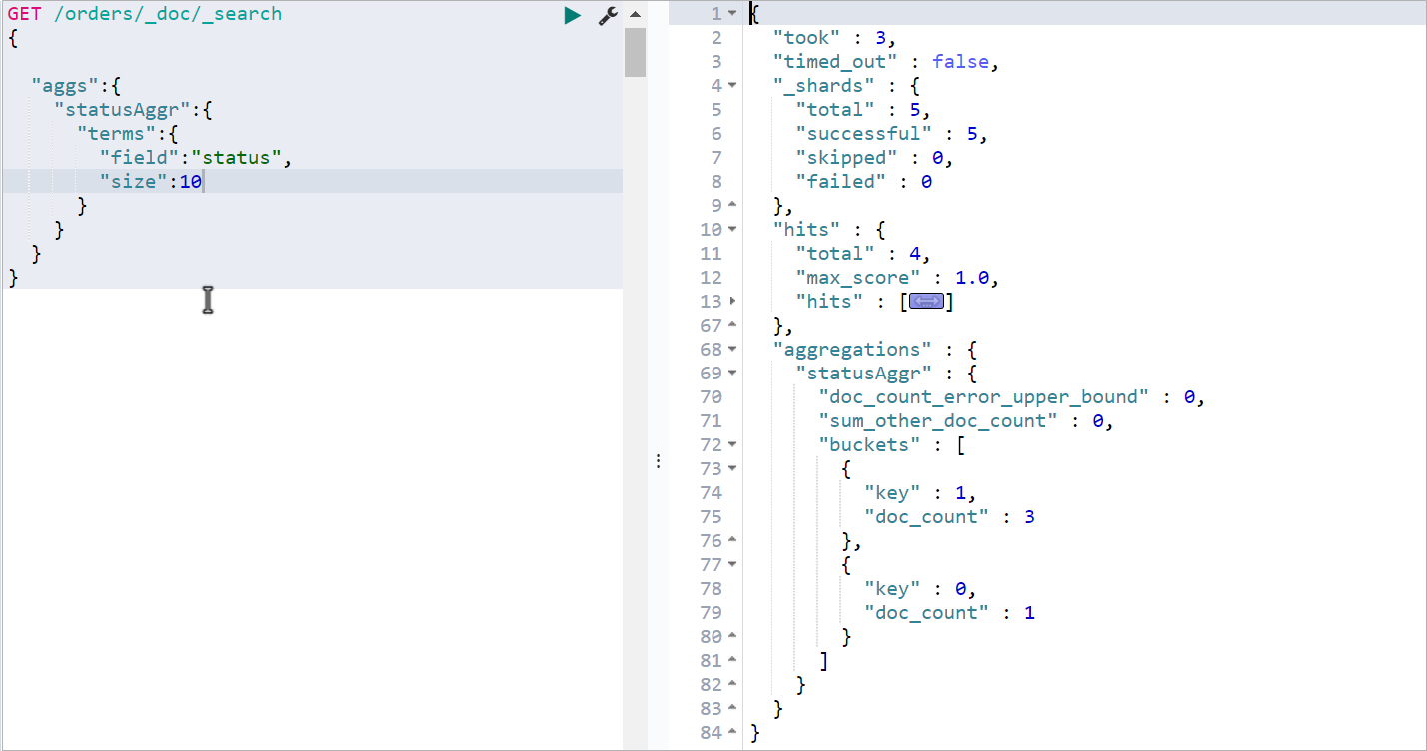Collapse the root object at line 1
The width and height of the screenshot is (1427, 751).
coord(732,14)
